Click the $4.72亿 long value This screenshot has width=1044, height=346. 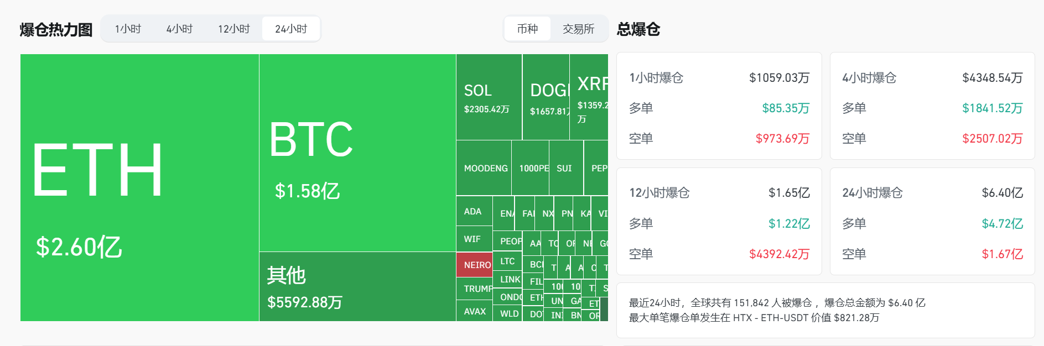(x=1002, y=224)
